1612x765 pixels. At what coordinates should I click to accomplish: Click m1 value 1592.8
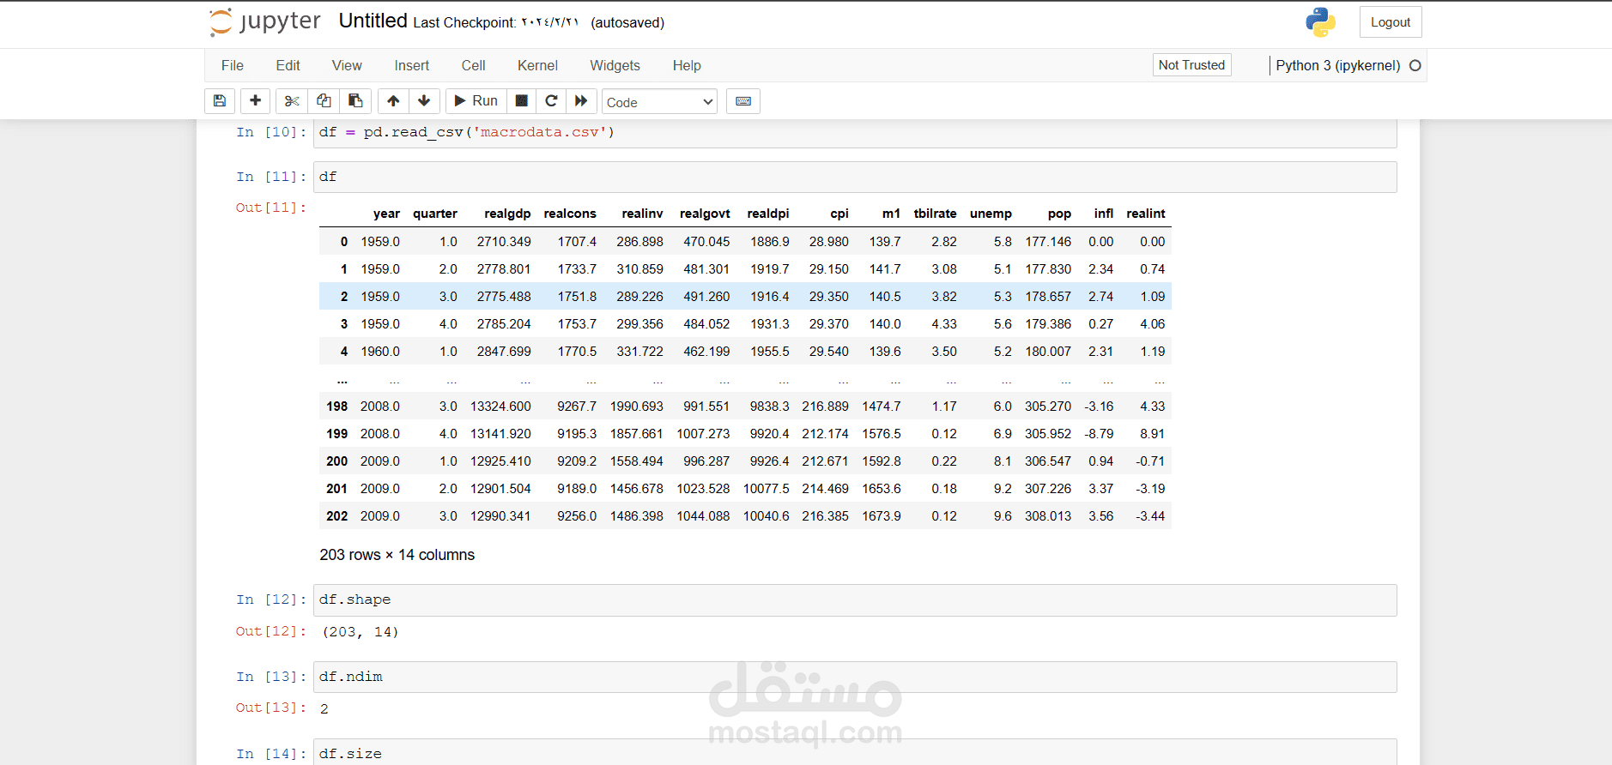882,461
